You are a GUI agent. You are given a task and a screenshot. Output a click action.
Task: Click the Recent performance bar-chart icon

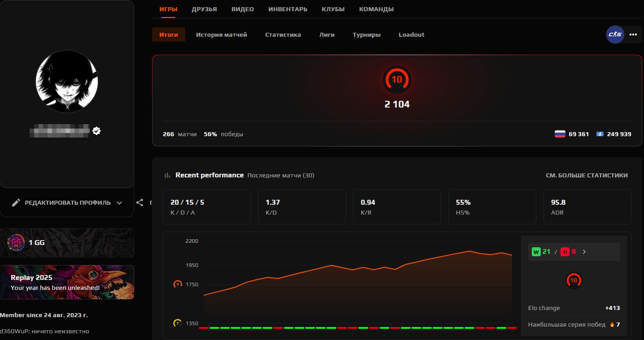click(x=167, y=175)
